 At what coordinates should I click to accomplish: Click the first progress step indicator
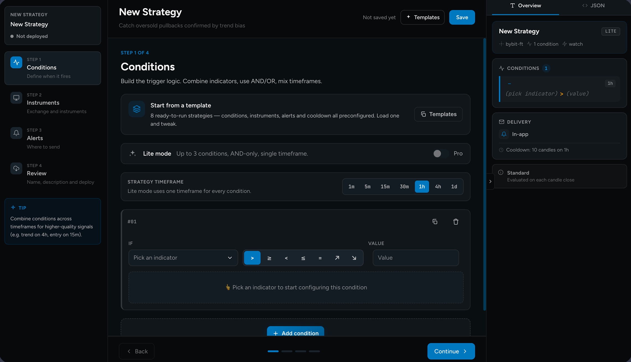(273, 351)
